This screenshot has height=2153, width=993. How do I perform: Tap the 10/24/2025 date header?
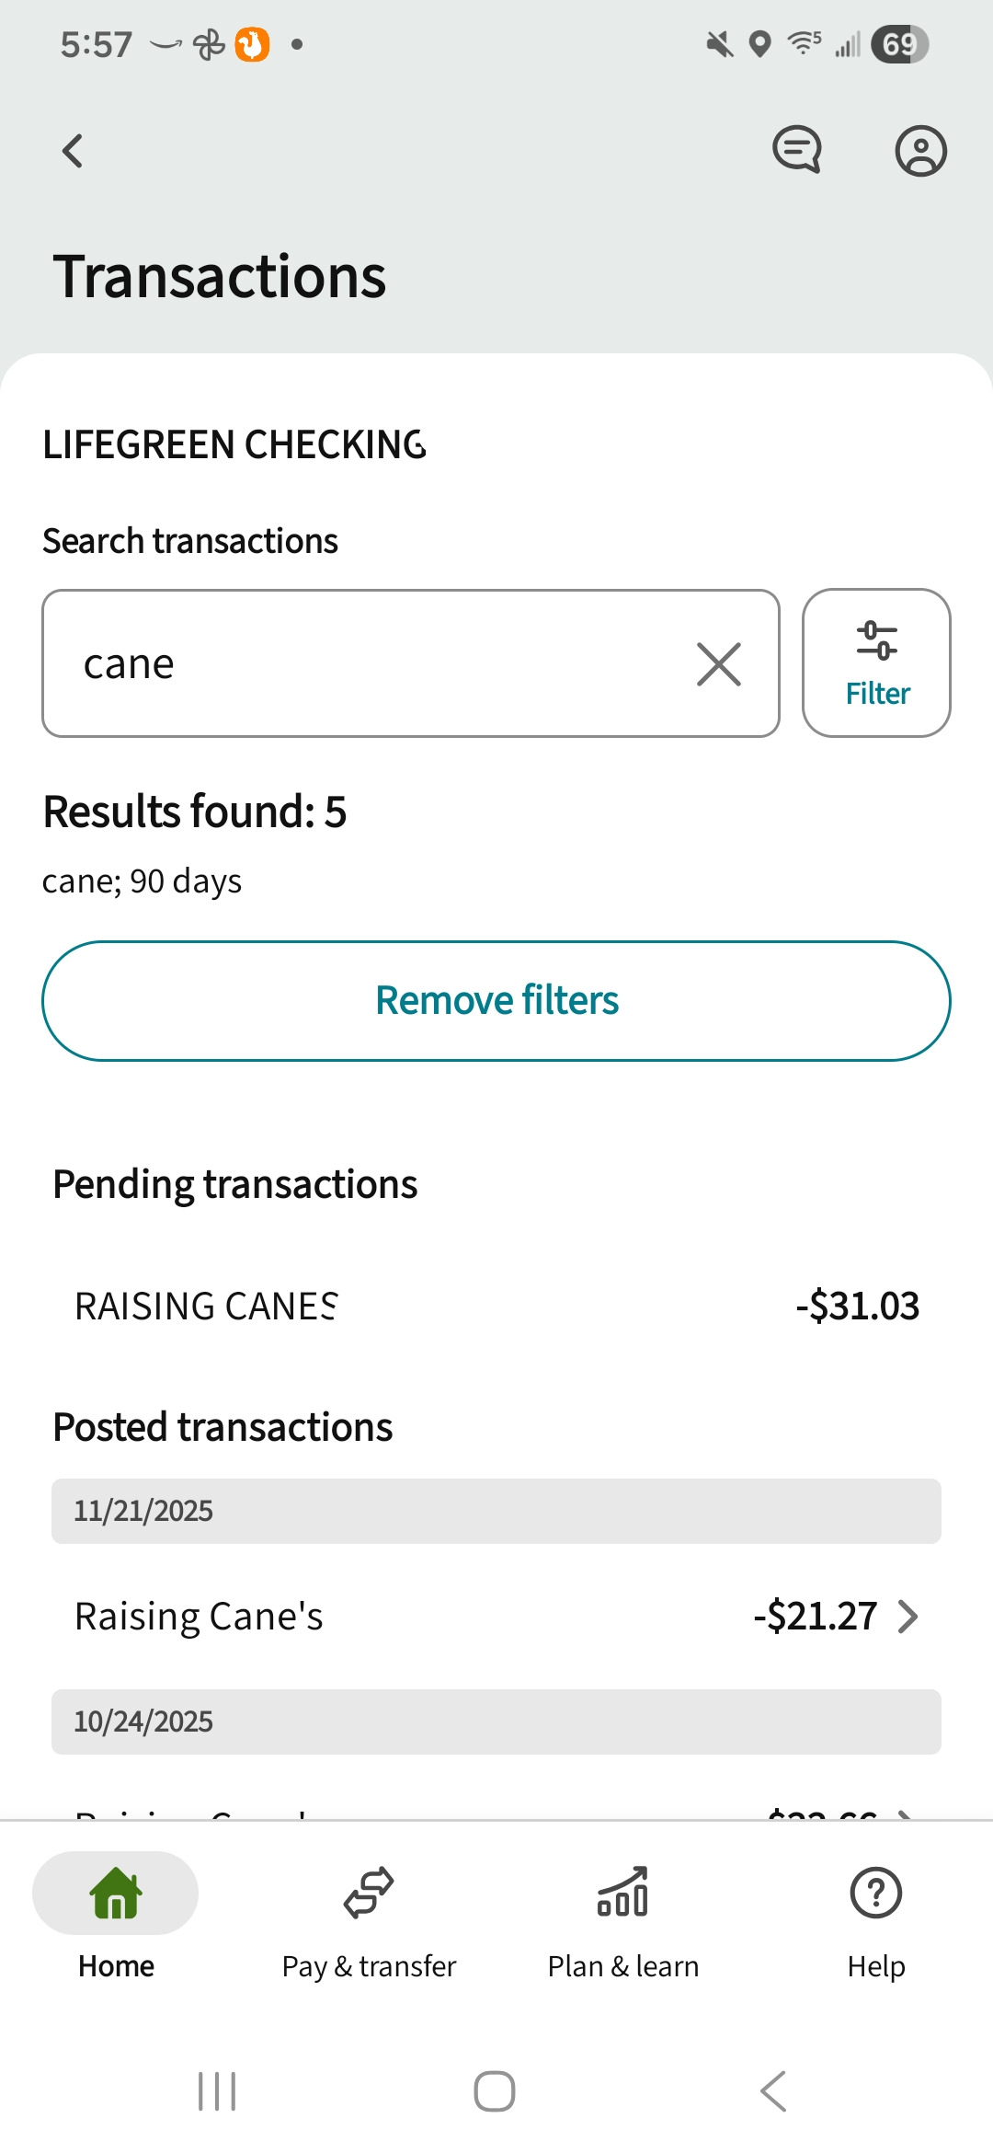(x=496, y=1721)
